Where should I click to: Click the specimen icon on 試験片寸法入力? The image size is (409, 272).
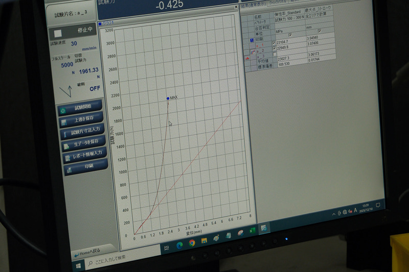(65, 135)
